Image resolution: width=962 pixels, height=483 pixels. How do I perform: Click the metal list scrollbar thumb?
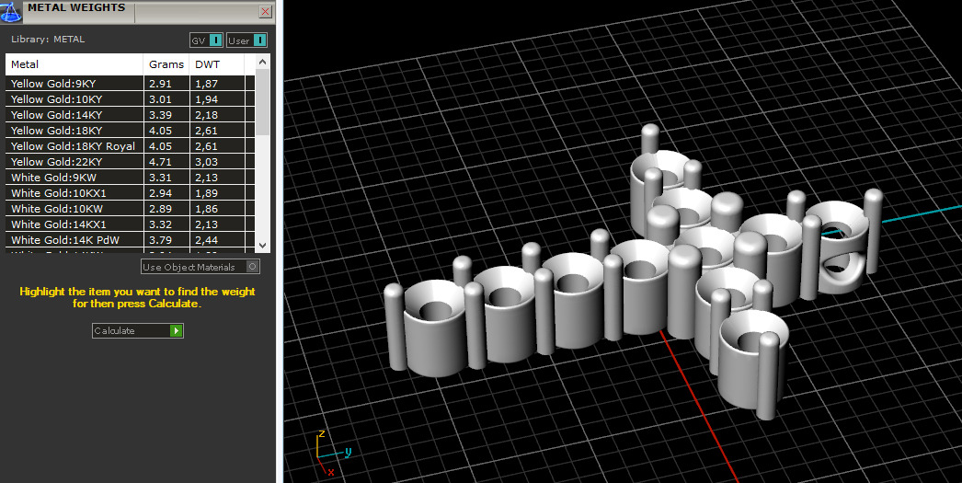click(x=263, y=102)
